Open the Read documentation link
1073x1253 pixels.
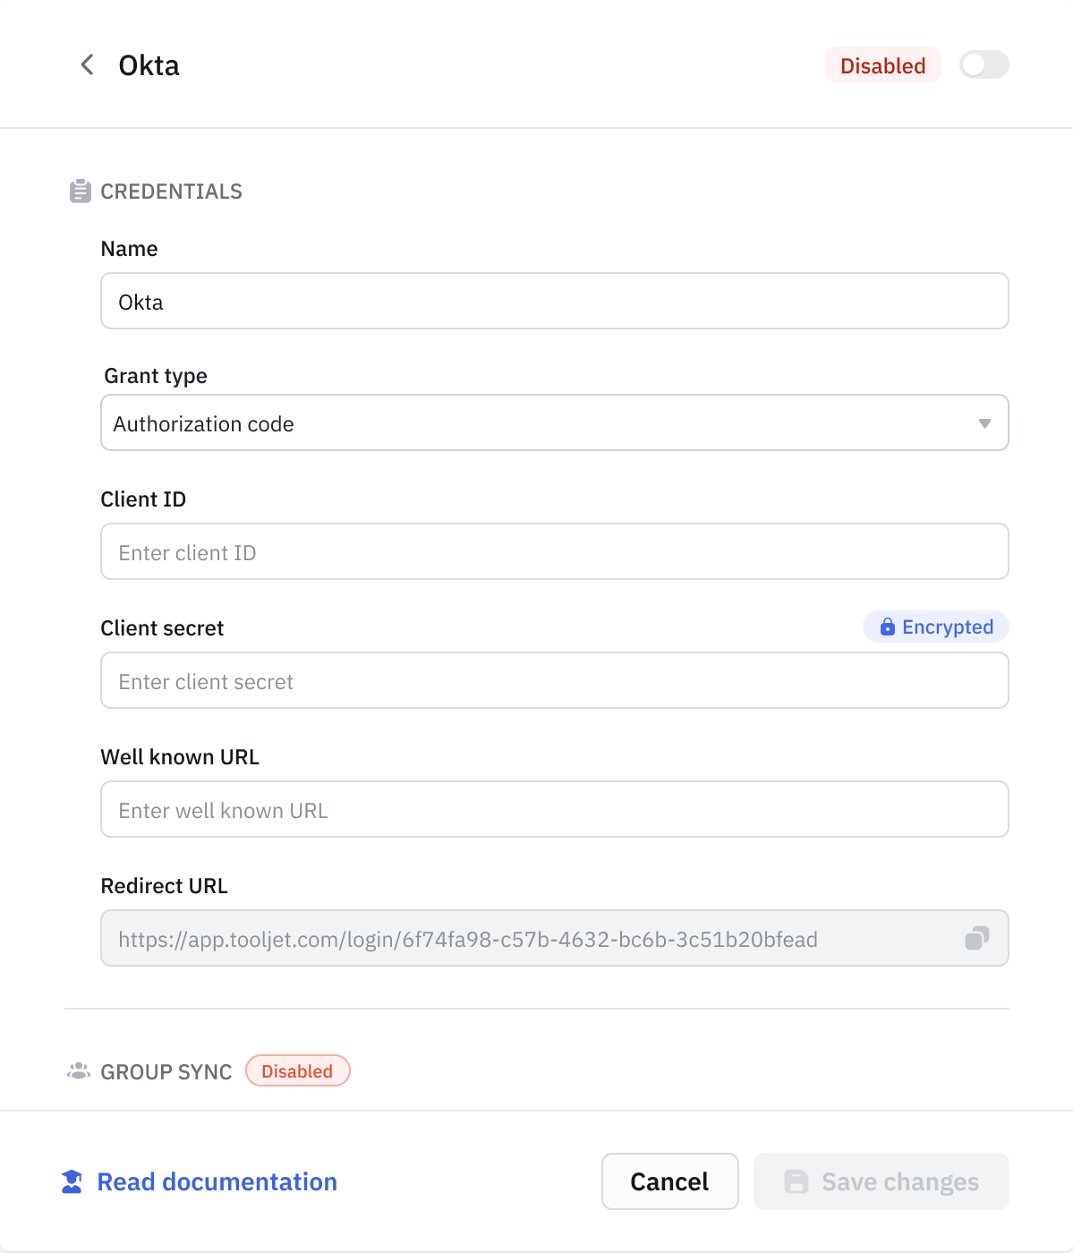tap(217, 1181)
